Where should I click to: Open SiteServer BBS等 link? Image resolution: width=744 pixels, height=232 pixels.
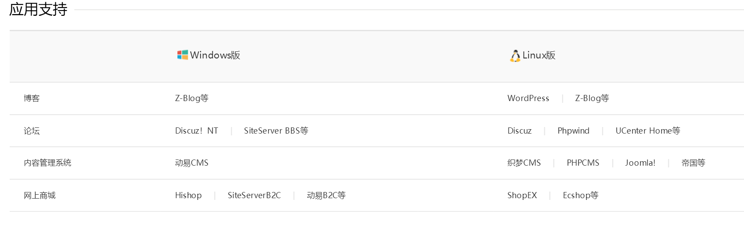(276, 131)
